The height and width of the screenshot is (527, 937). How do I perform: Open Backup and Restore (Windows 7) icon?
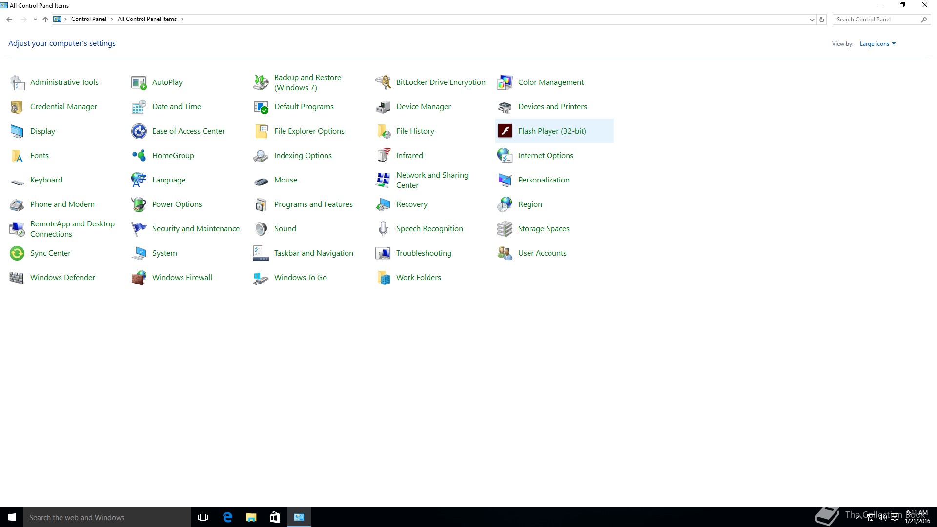click(x=261, y=82)
